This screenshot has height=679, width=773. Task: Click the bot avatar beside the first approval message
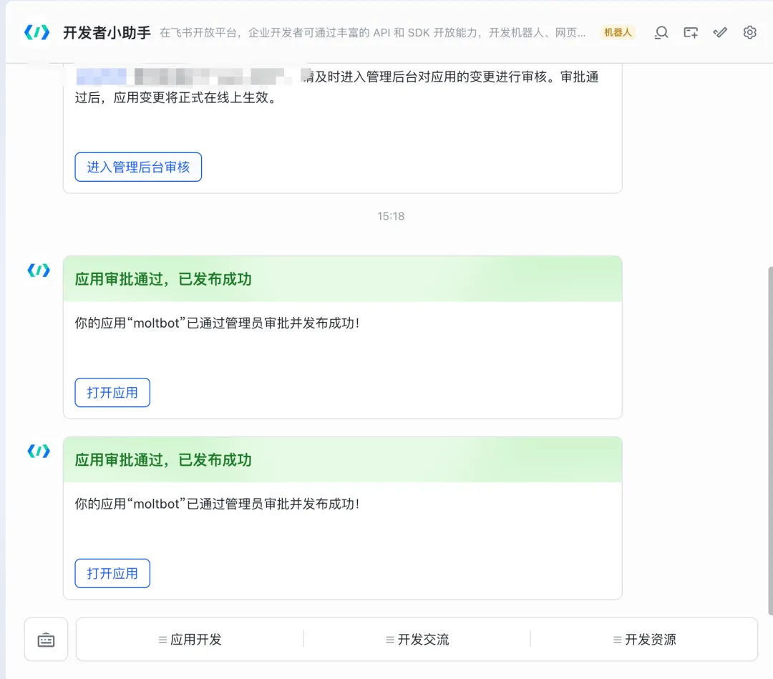(38, 270)
